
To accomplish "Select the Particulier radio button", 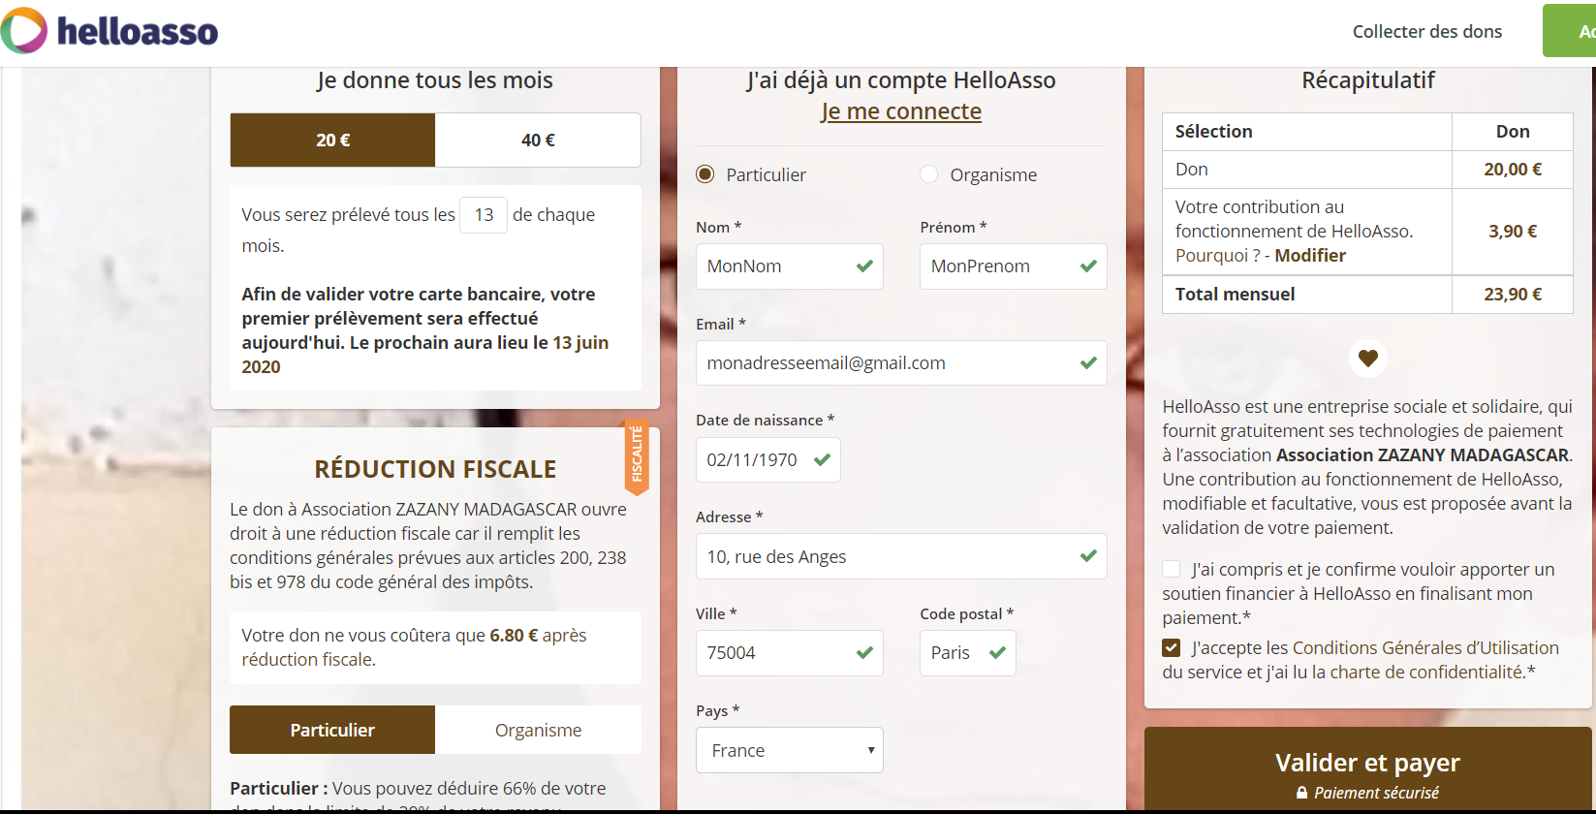I will click(x=705, y=174).
